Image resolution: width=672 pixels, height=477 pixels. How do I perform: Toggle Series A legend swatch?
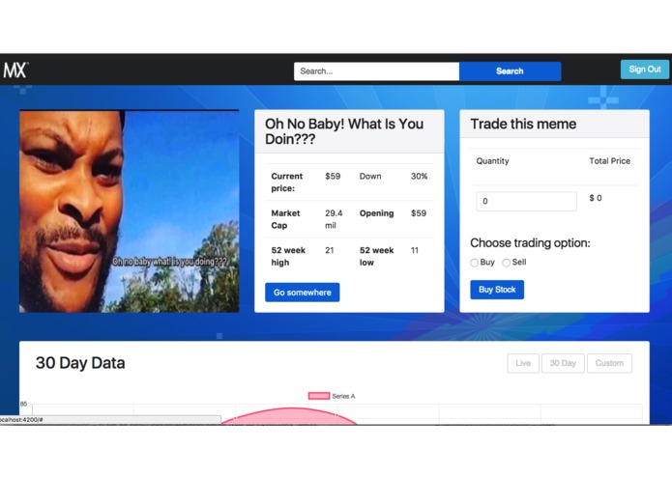pos(319,396)
